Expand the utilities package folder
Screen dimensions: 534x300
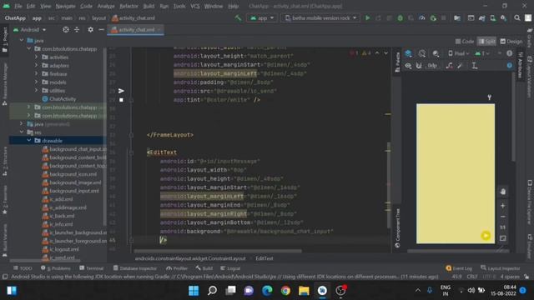click(x=36, y=91)
